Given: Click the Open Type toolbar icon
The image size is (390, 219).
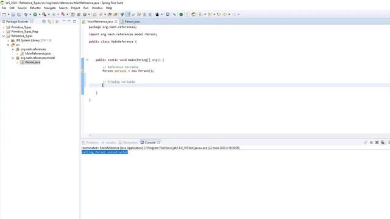Looking at the screenshot, I should [94, 15].
